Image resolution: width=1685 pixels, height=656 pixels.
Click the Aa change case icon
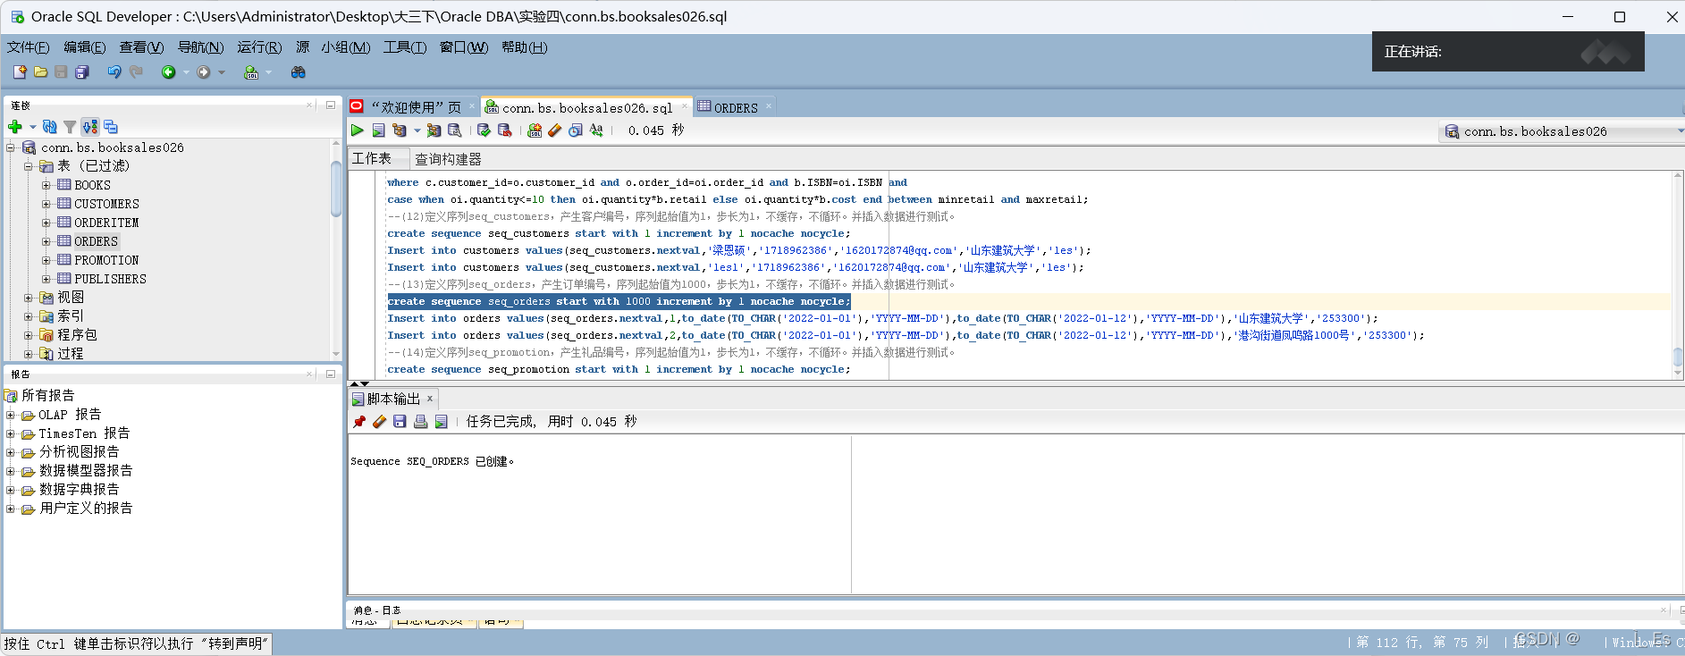pos(596,130)
